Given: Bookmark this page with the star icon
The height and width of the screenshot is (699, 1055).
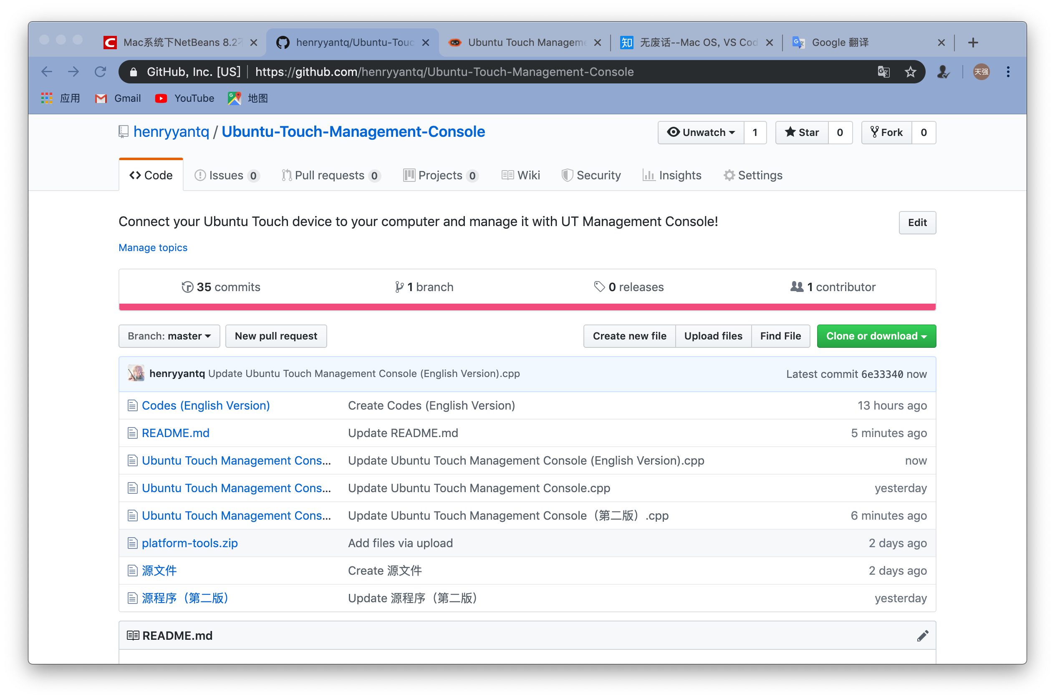Looking at the screenshot, I should (910, 72).
